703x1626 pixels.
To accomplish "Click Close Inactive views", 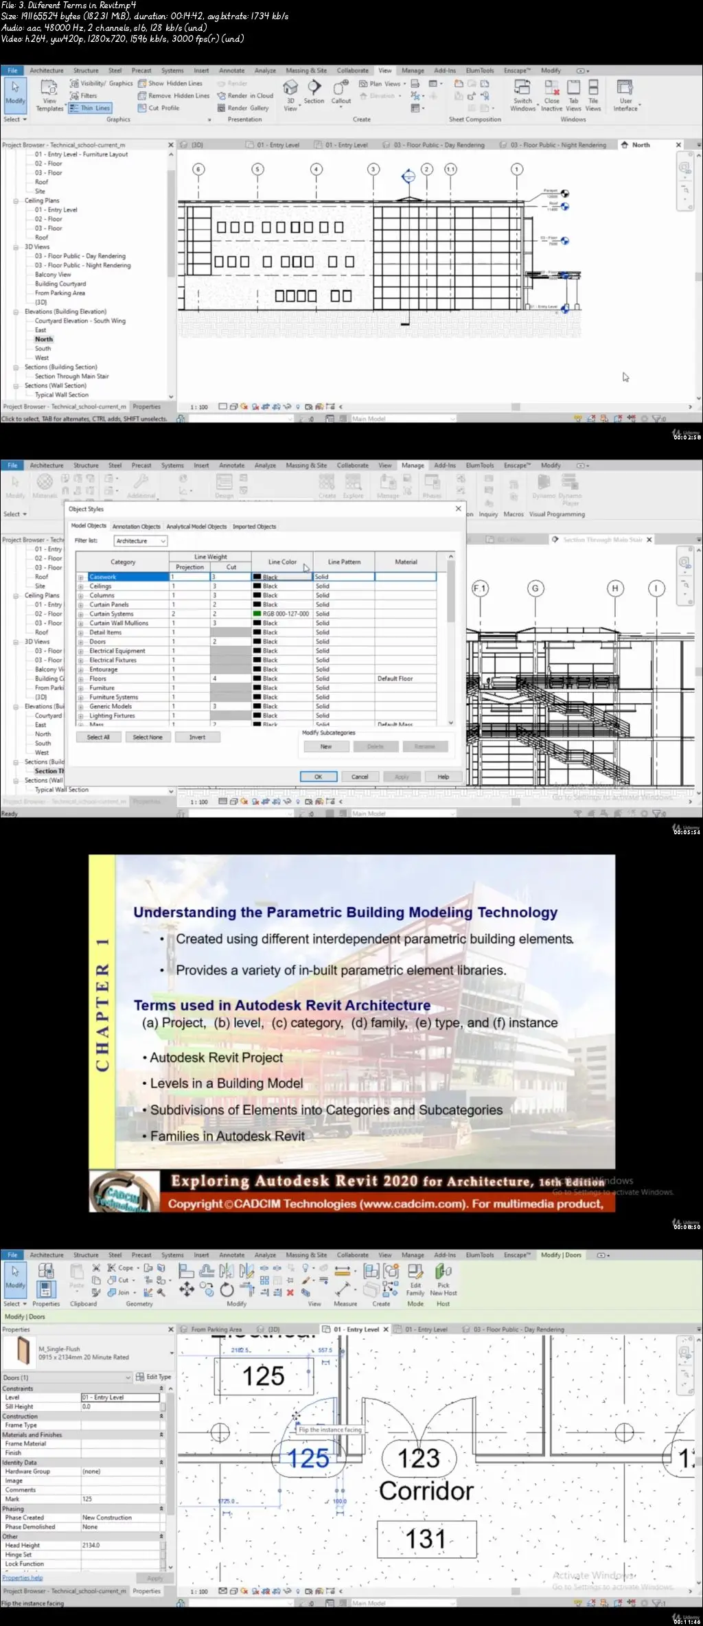I will coord(551,95).
